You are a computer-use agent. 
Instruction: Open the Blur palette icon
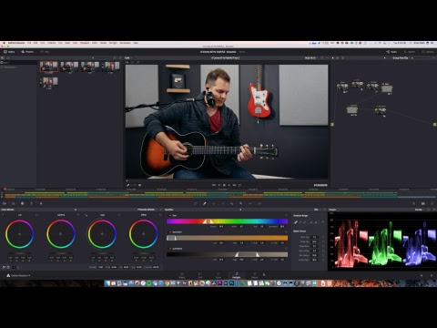pyautogui.click(x=232, y=203)
